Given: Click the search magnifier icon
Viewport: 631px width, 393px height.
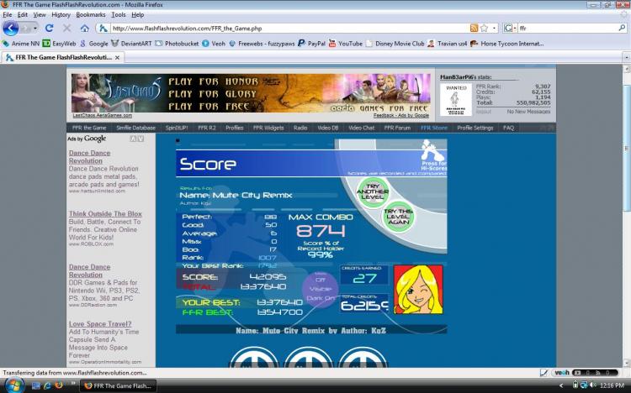Looking at the screenshot, I should 622,28.
